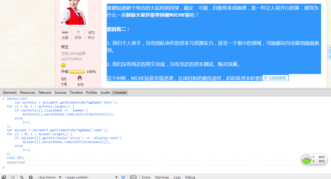
Task: Click the 原因有二： heading text
Action: click(118, 29)
